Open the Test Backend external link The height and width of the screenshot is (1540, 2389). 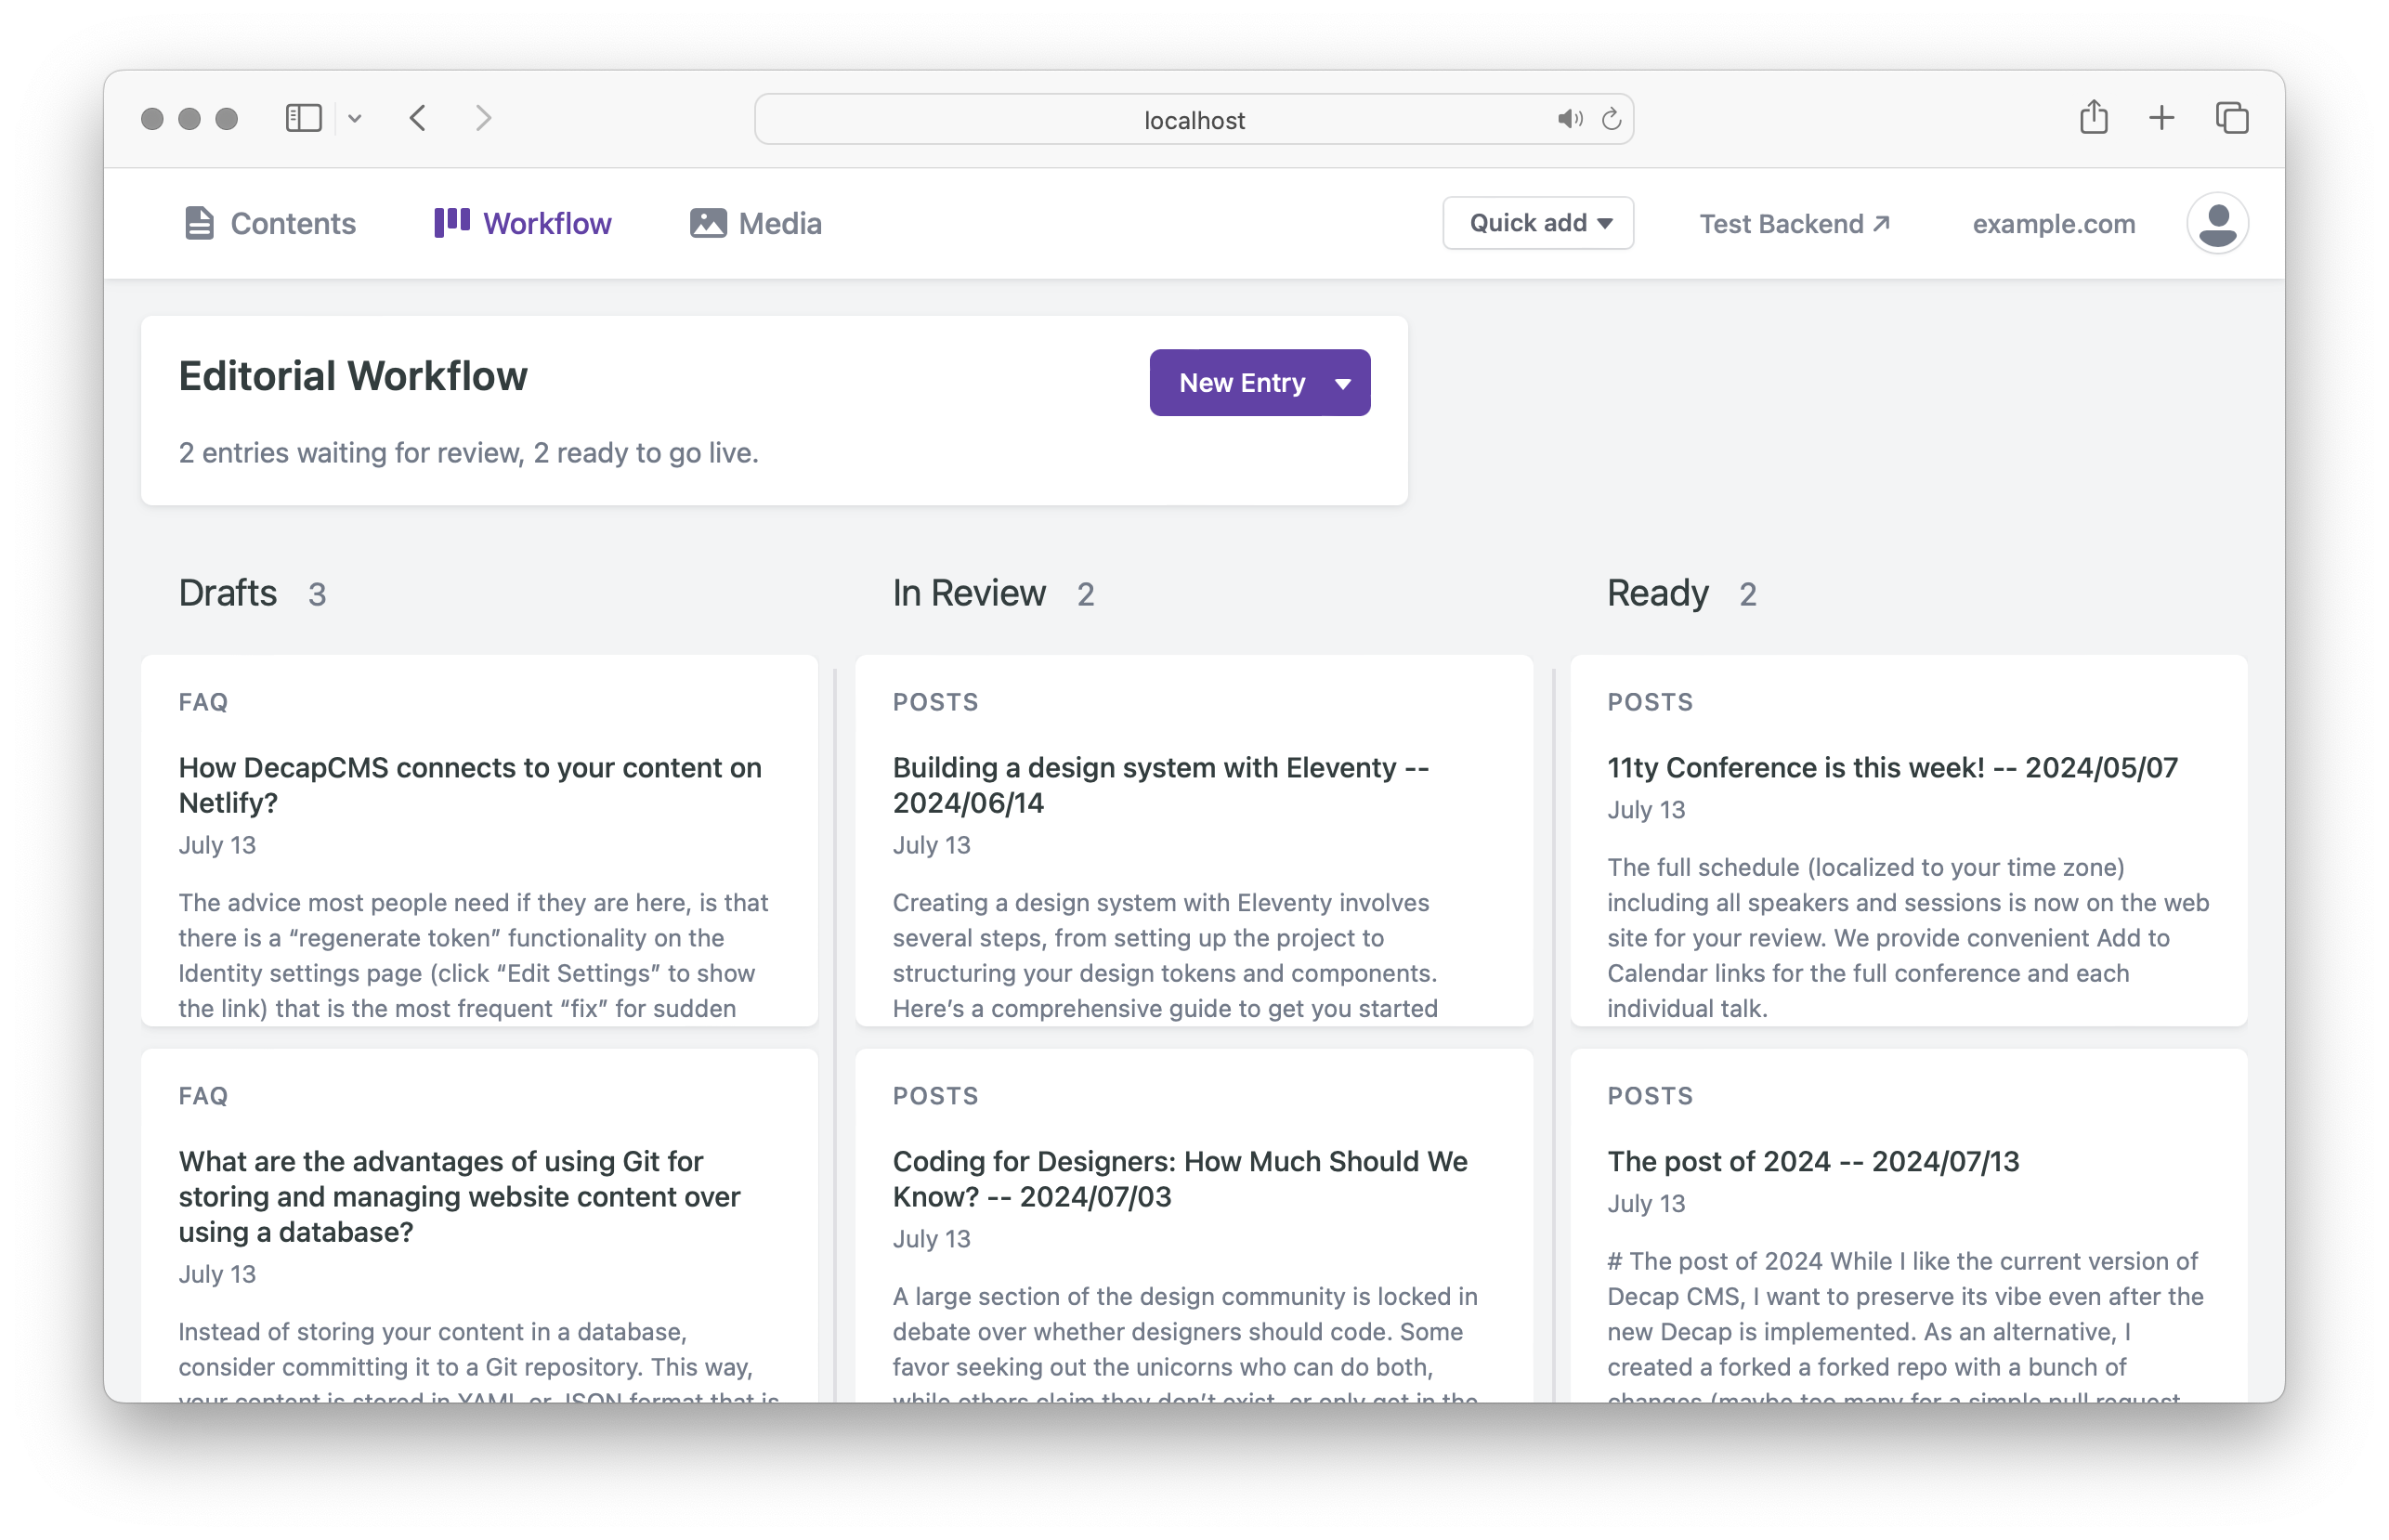[x=1794, y=223]
